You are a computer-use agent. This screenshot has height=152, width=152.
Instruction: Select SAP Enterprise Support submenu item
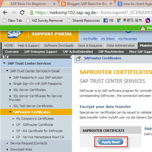point(41,52)
